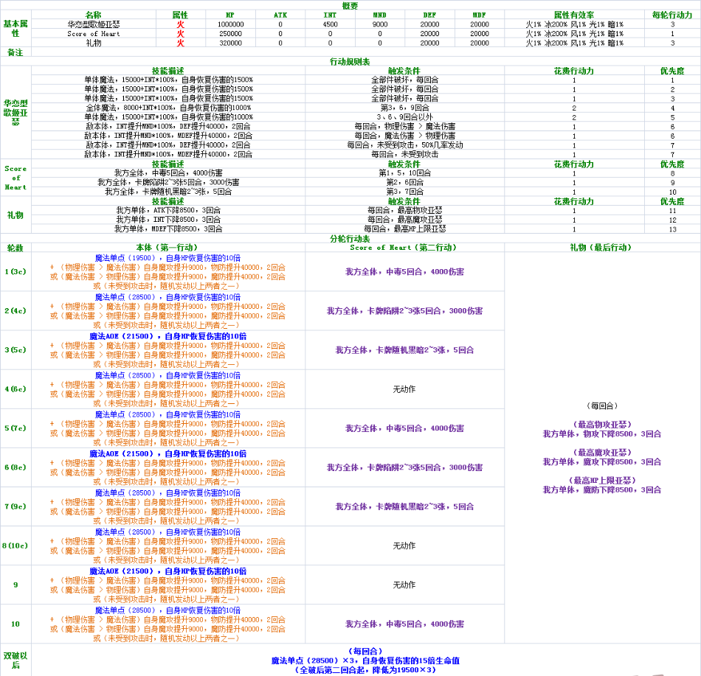Click the purple text 我方单体，魔攻下降8500，3回合
This screenshot has width=701, height=676.
[601, 461]
